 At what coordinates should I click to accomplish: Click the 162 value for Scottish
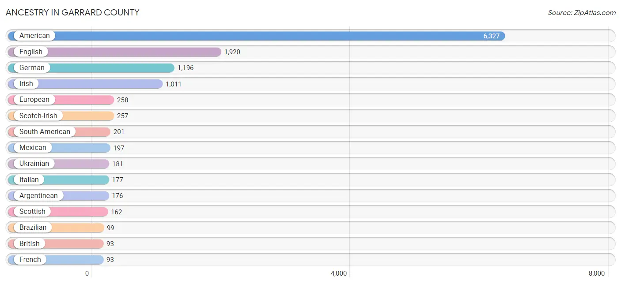pyautogui.click(x=117, y=212)
